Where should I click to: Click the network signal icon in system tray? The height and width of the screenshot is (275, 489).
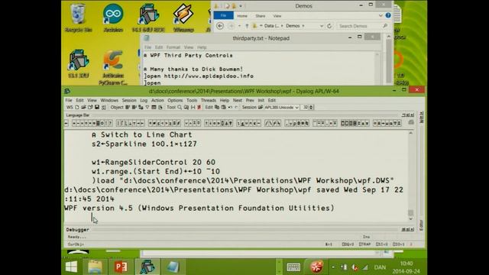365,267
